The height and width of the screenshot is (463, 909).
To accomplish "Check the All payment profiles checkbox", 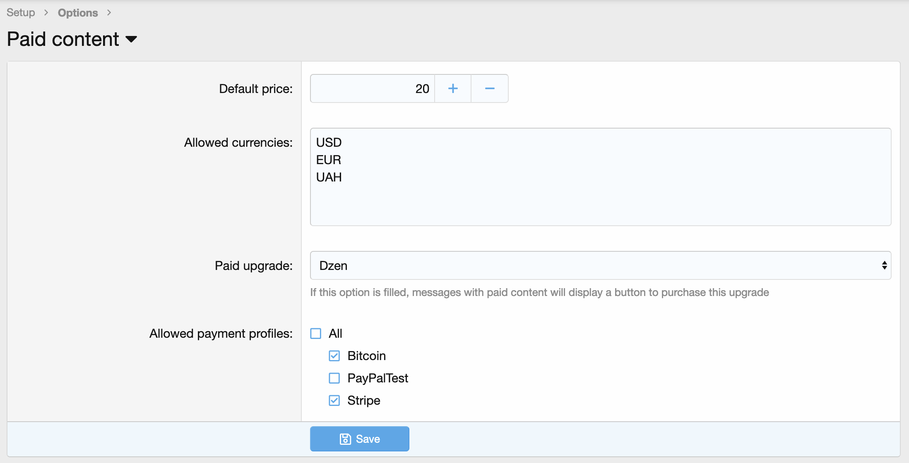I will pyautogui.click(x=316, y=334).
